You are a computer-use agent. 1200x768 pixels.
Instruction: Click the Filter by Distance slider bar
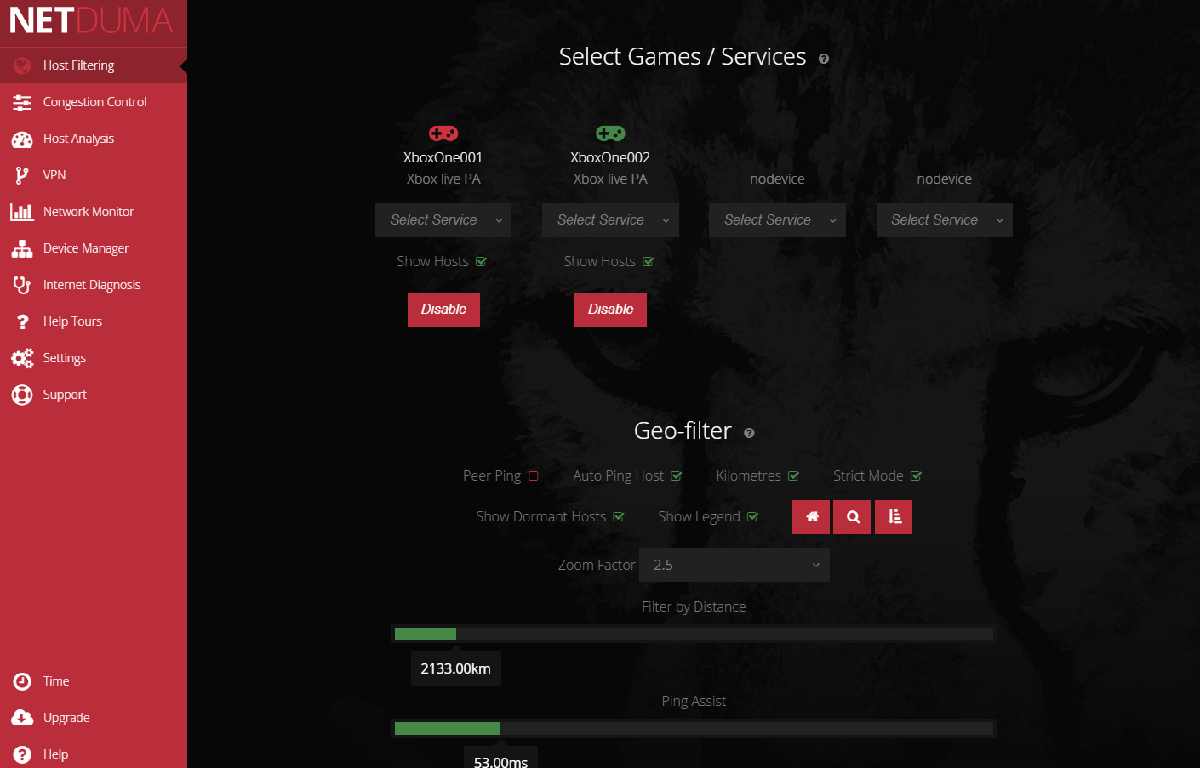point(694,634)
